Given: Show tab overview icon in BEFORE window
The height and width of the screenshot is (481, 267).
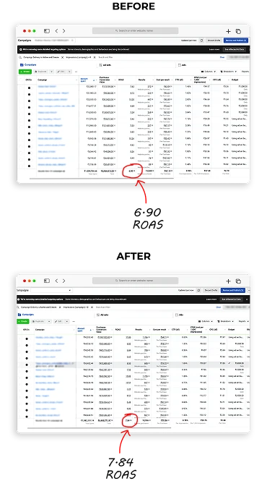Looking at the screenshot, I should [x=238, y=31].
